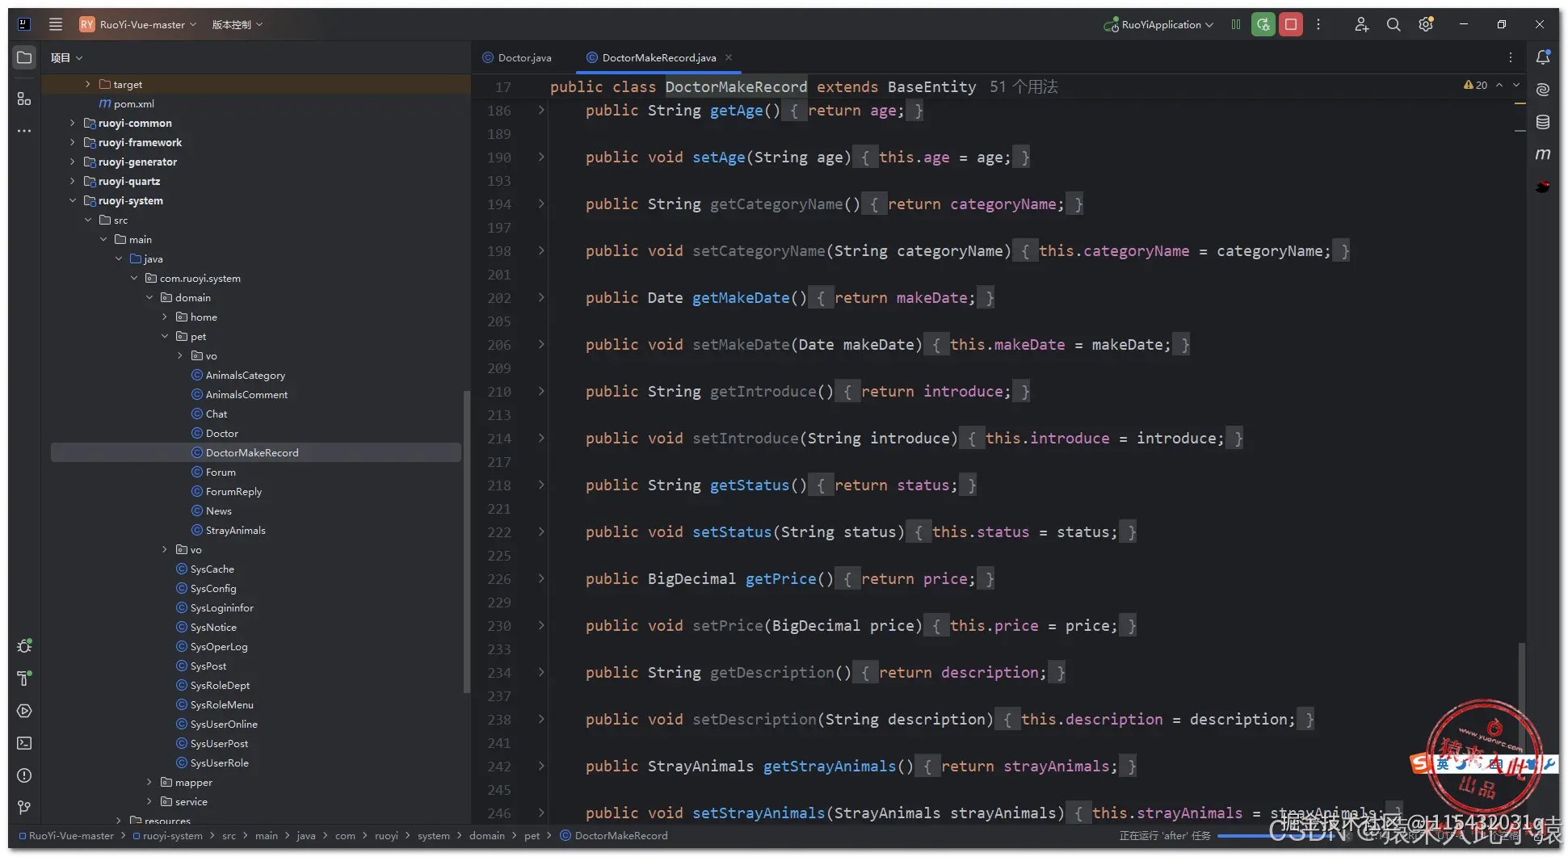Open editor tab options menu

[x=1511, y=57]
